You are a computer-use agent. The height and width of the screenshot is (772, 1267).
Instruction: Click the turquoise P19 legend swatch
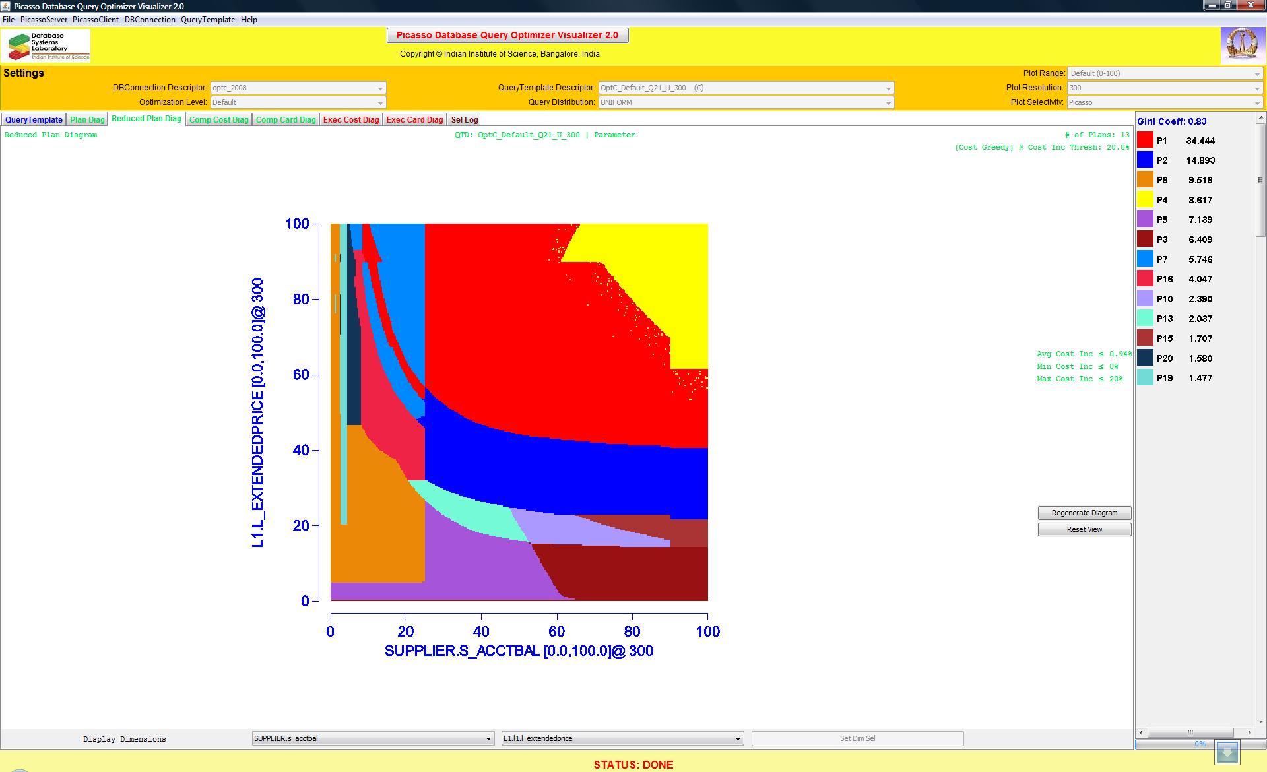pos(1145,377)
